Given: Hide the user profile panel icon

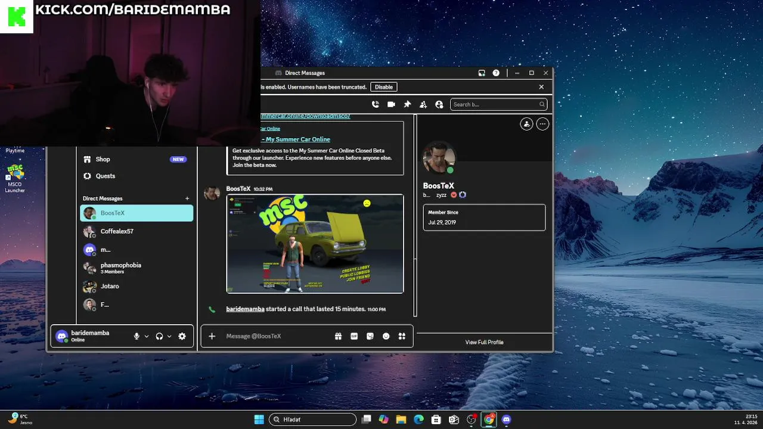Looking at the screenshot, I should click(x=439, y=104).
